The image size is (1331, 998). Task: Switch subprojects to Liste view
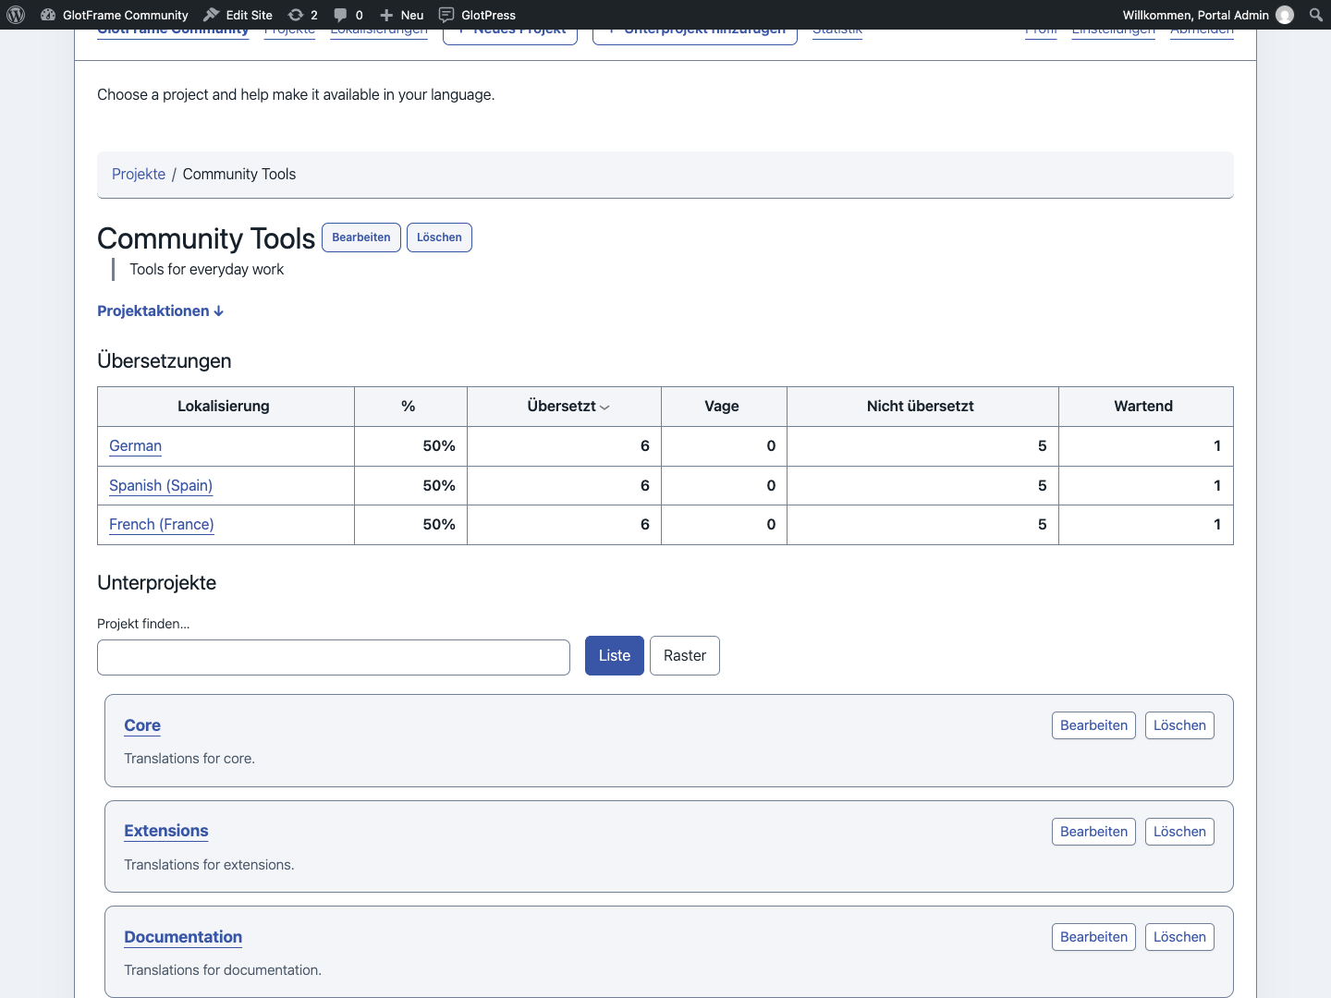615,656
